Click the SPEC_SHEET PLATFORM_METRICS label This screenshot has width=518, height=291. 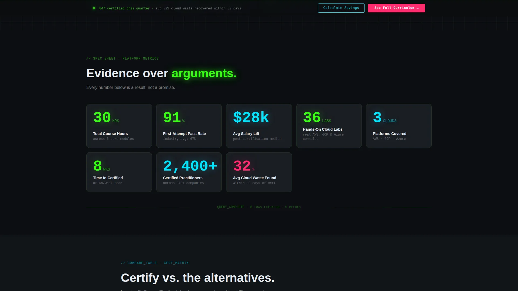pos(122,58)
